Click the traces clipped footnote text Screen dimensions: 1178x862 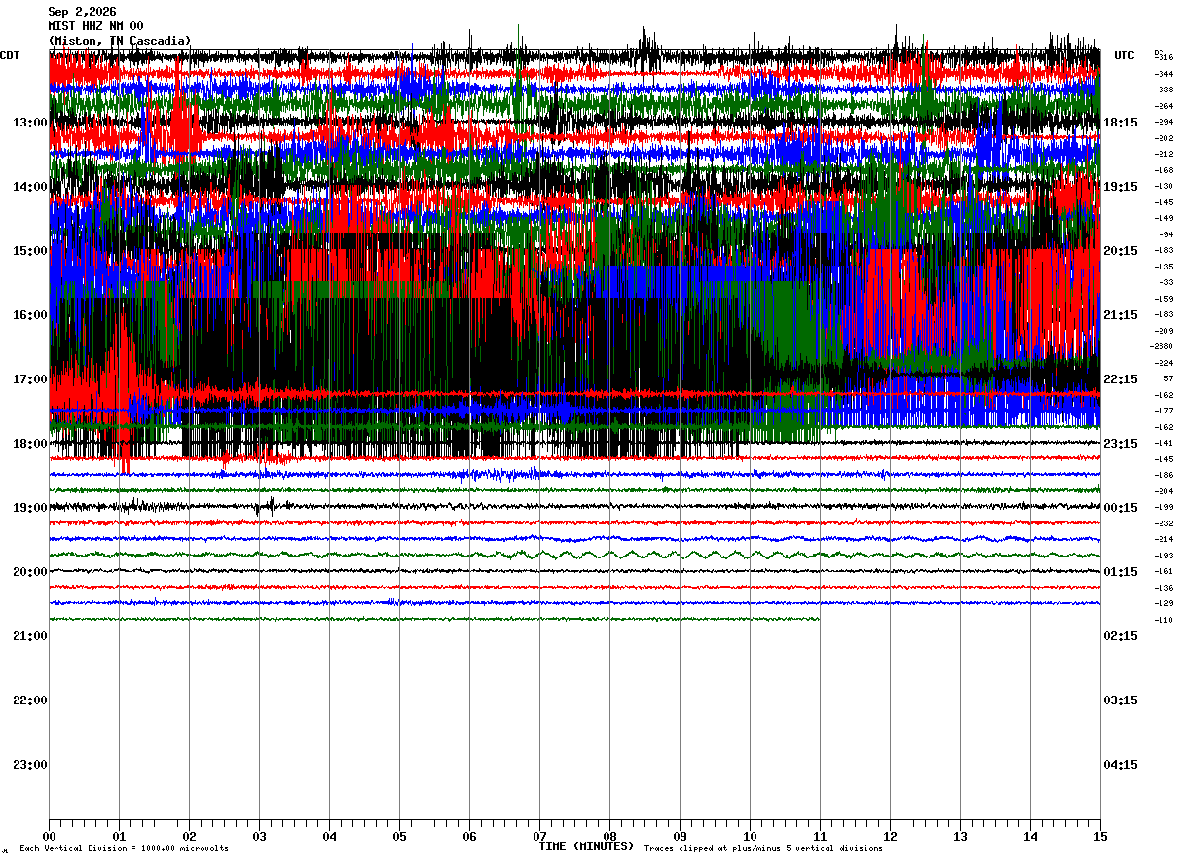tap(763, 849)
